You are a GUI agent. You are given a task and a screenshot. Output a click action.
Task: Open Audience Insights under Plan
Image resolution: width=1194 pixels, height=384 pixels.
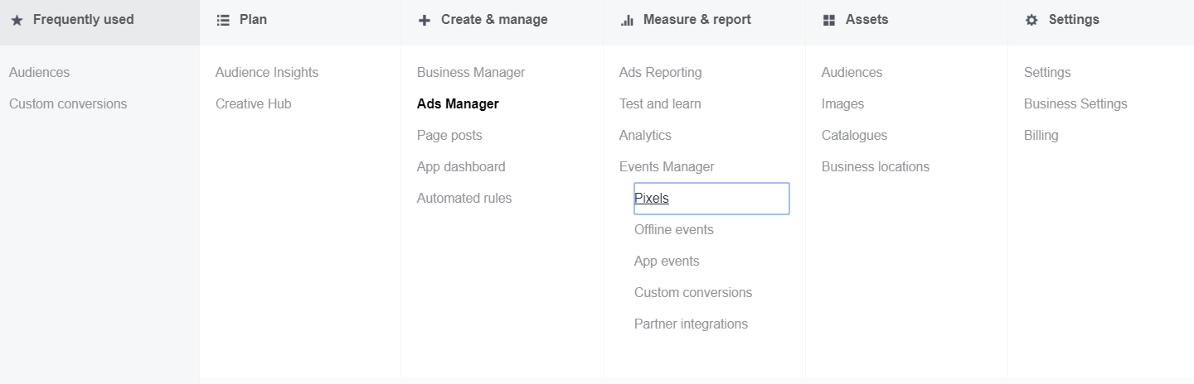(266, 73)
